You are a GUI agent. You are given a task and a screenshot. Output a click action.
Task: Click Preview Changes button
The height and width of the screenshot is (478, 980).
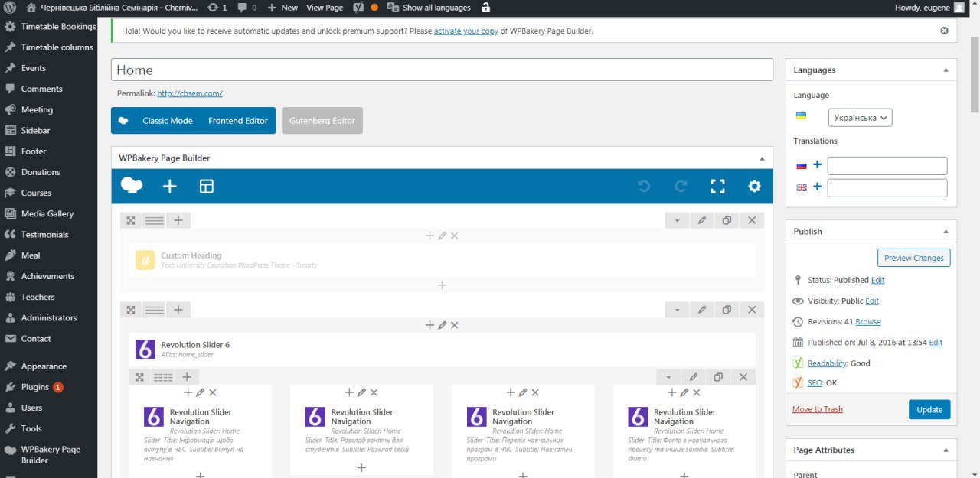914,258
